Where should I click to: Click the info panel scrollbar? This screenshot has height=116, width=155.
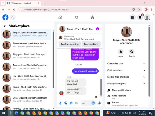[149, 62]
